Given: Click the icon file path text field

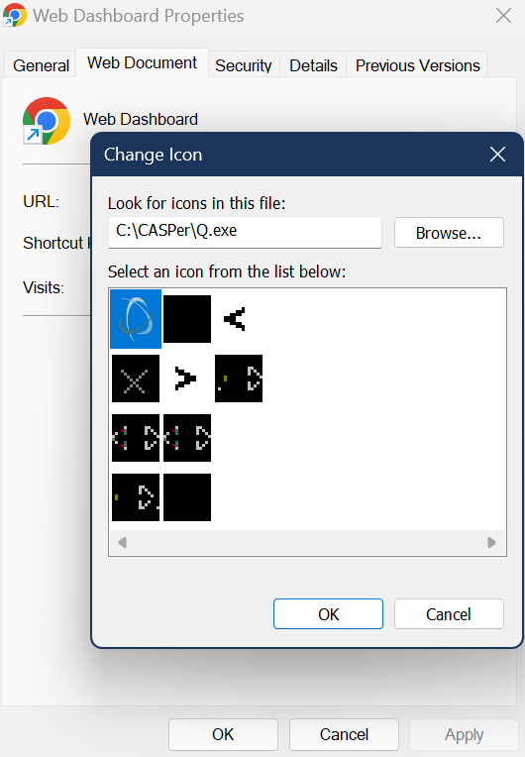Looking at the screenshot, I should pos(245,232).
